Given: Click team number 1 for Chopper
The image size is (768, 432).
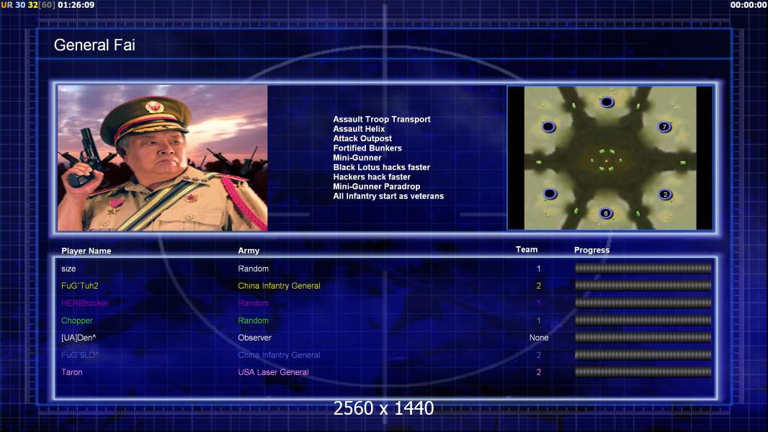Looking at the screenshot, I should pyautogui.click(x=539, y=320).
